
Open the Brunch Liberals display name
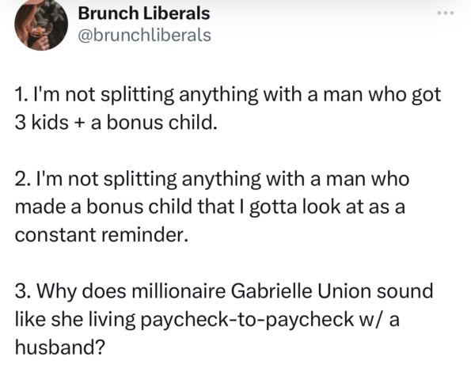click(144, 13)
